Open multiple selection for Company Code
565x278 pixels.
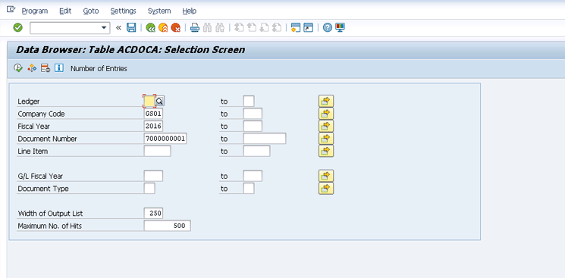326,114
